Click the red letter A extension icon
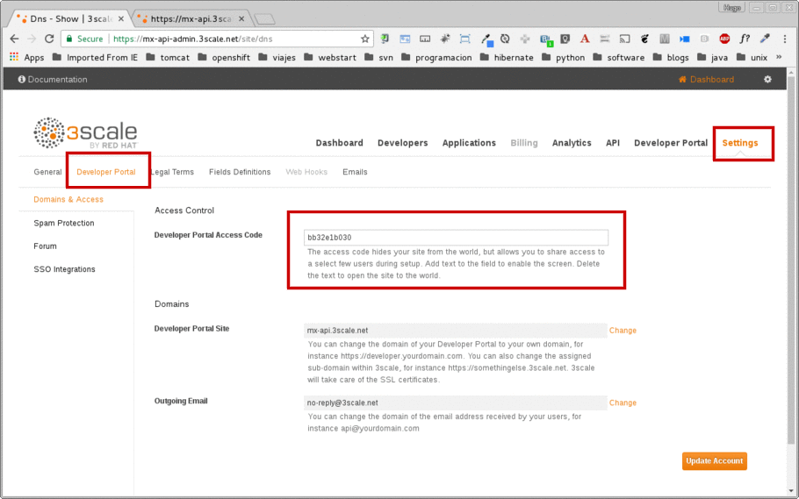This screenshot has height=499, width=799. 585,39
